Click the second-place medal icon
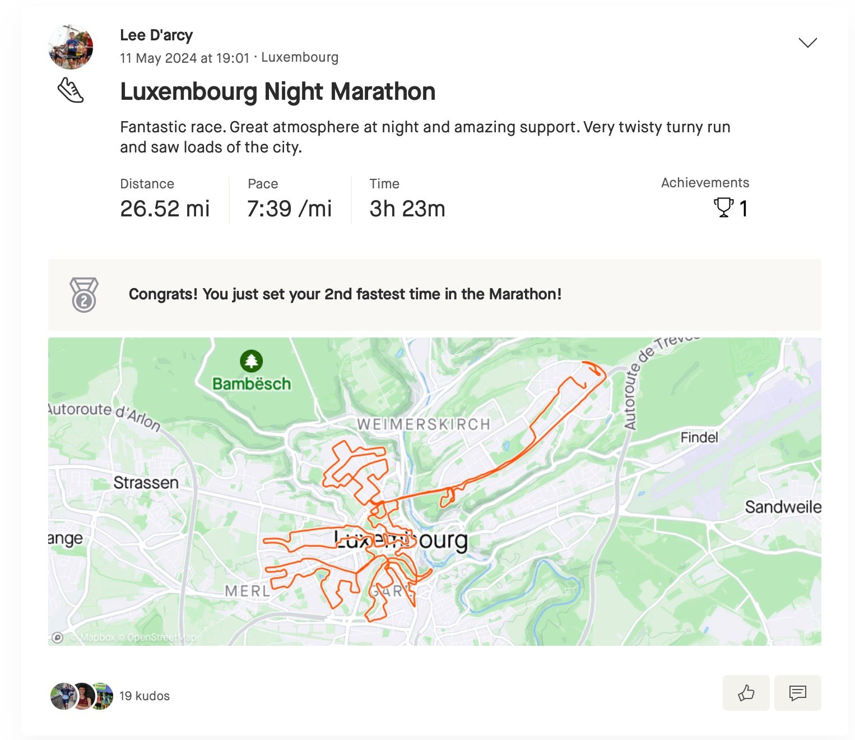 point(84,294)
